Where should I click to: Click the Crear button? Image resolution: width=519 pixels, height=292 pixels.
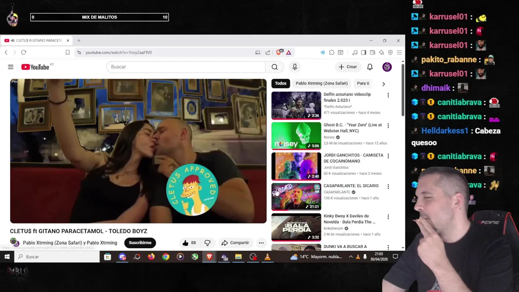(348, 67)
